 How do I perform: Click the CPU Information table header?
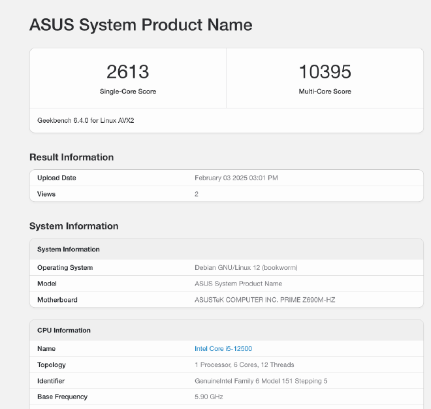[x=64, y=331]
